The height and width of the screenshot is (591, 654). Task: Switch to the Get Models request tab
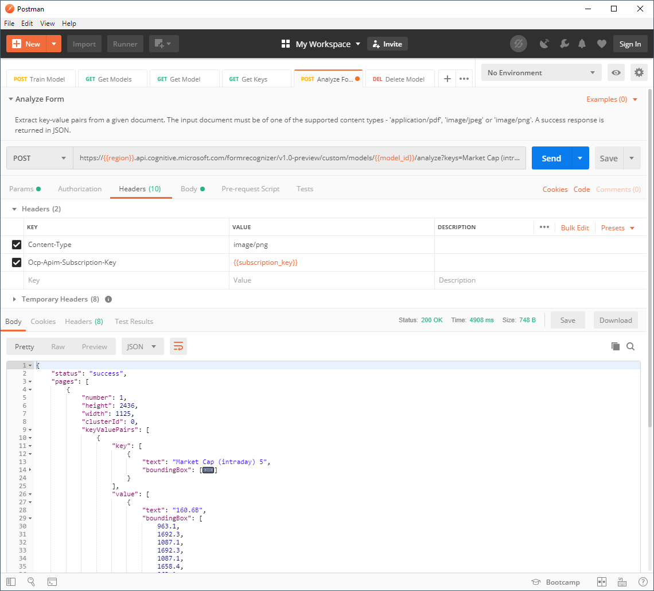112,79
